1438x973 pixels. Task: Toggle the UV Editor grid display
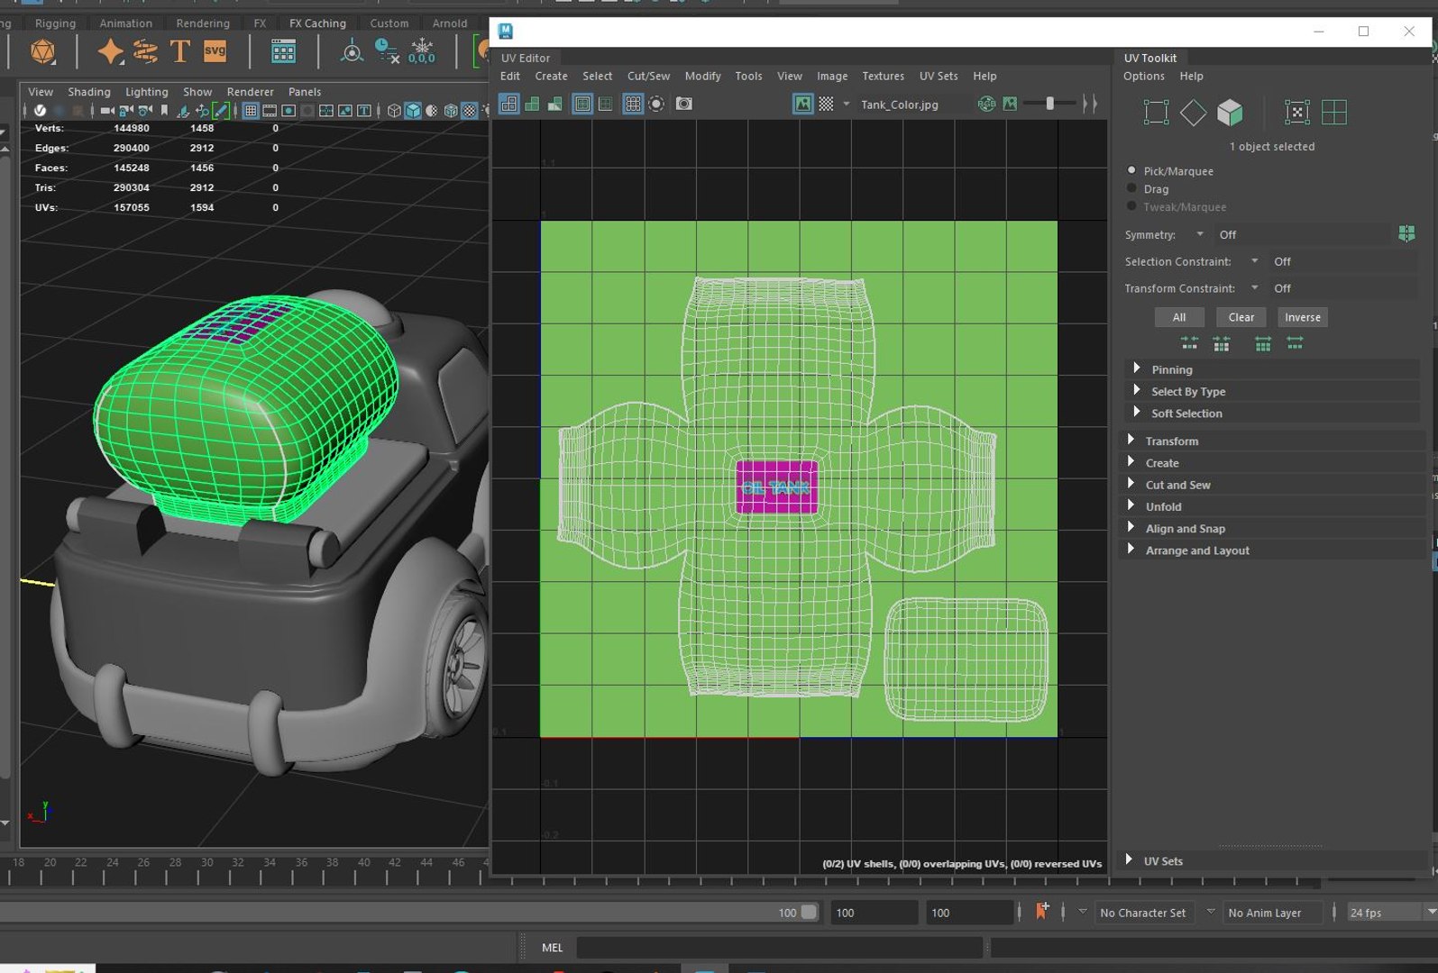(633, 104)
